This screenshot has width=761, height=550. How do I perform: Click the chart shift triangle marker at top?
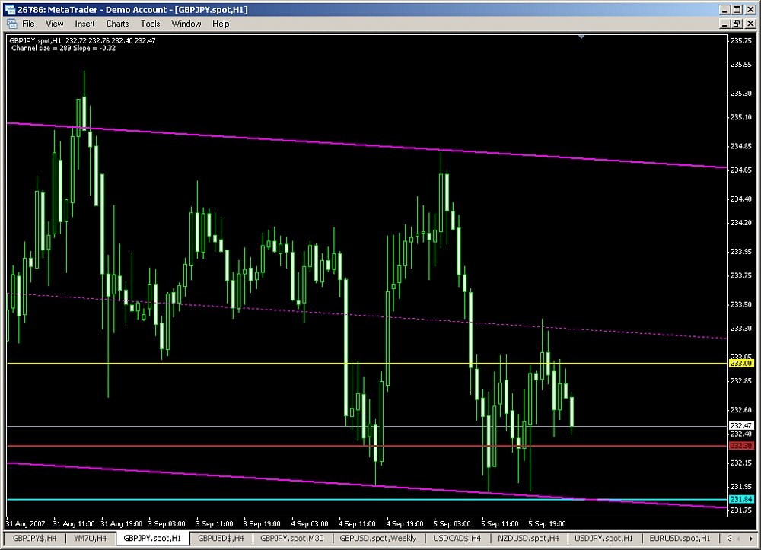coord(581,36)
